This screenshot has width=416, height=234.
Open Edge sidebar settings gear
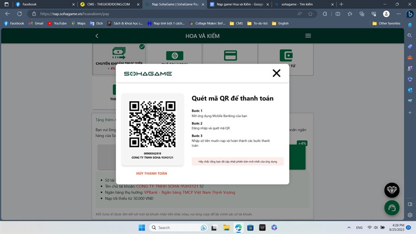[410, 215]
